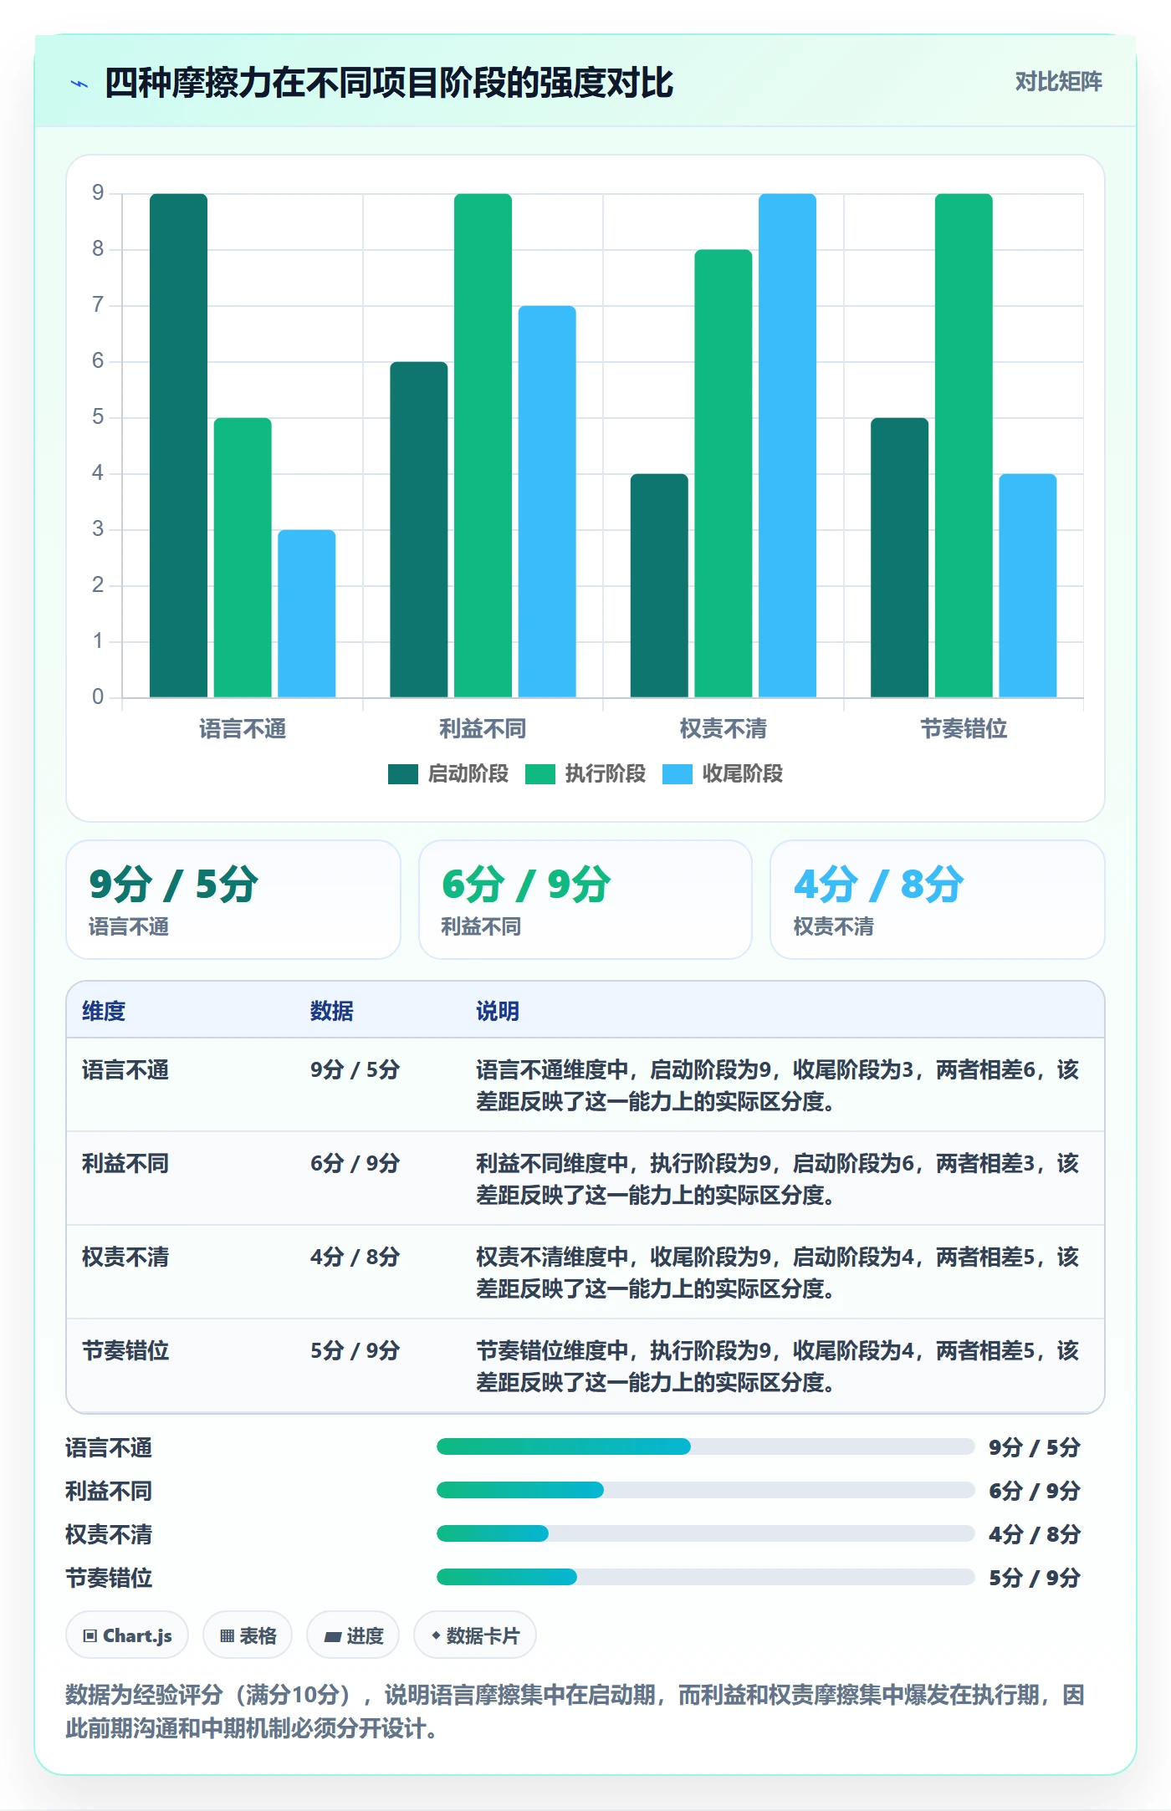
Task: Select the 进度 tag chip
Action: (x=353, y=1635)
